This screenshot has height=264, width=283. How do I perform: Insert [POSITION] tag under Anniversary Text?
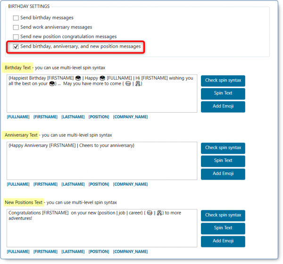(99, 184)
